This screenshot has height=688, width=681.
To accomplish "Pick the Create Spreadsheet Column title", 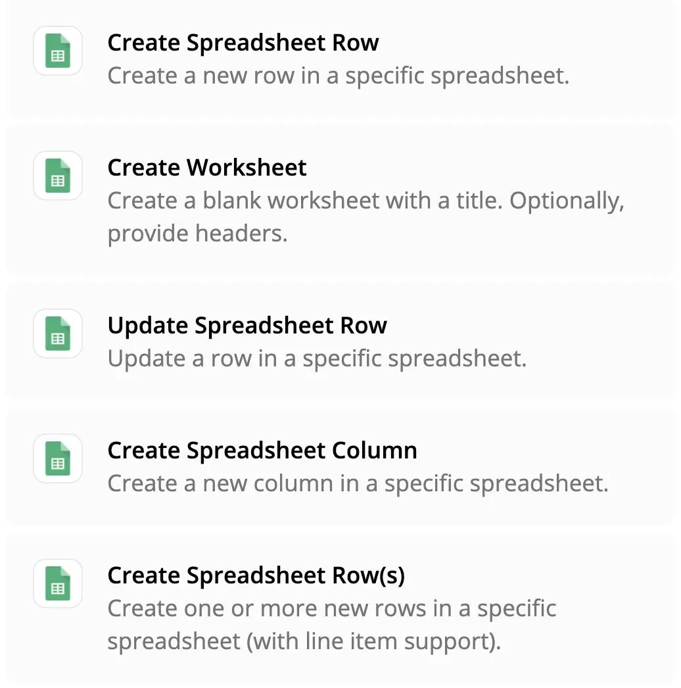I will coord(262,451).
